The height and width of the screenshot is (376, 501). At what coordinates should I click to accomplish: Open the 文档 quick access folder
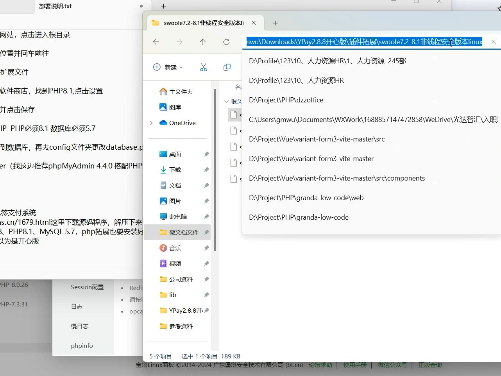(x=170, y=185)
